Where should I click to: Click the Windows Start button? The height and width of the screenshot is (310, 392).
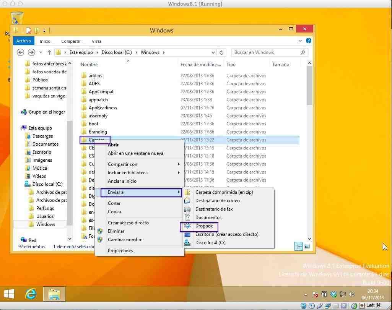(x=9, y=294)
